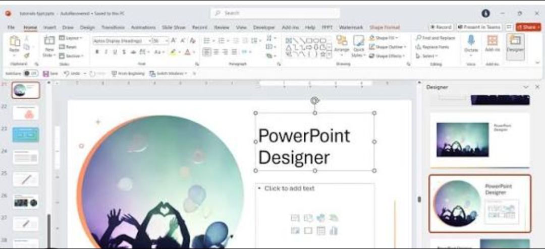Screen dimensions: 545x249
Task: Decrease font size with the smaller A icon
Action: pos(183,40)
